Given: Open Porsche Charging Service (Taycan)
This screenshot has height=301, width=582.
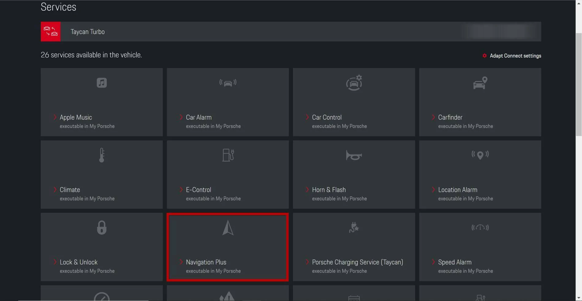Looking at the screenshot, I should [354, 247].
